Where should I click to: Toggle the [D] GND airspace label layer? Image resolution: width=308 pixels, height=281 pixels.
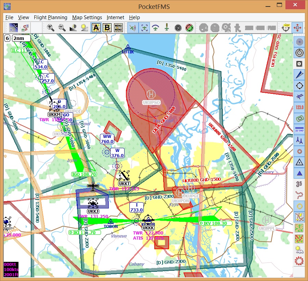click(299, 129)
